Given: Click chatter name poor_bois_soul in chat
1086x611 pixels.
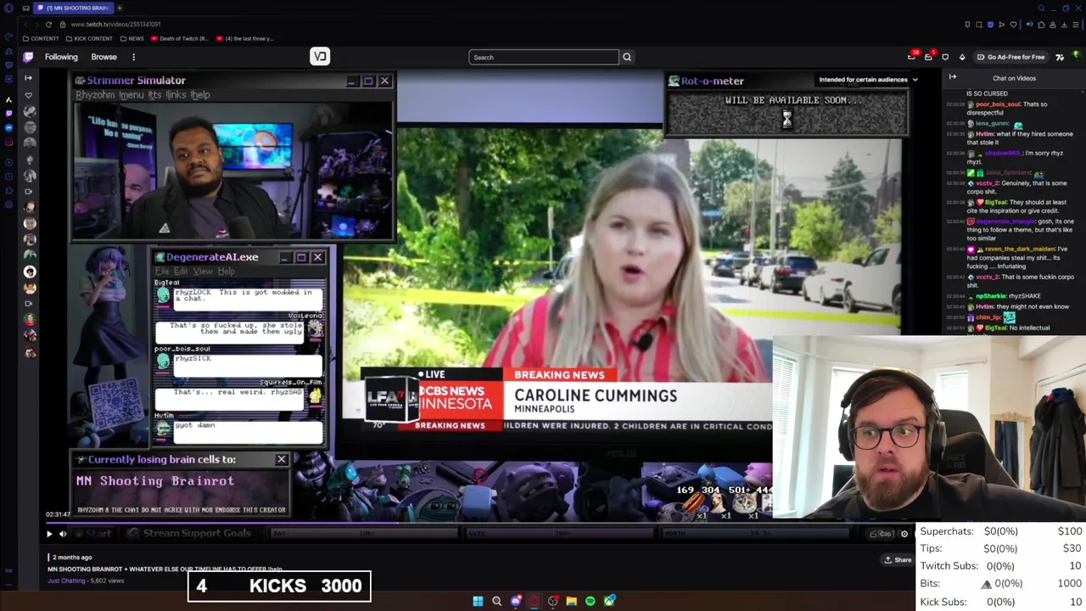Looking at the screenshot, I should pyautogui.click(x=997, y=104).
